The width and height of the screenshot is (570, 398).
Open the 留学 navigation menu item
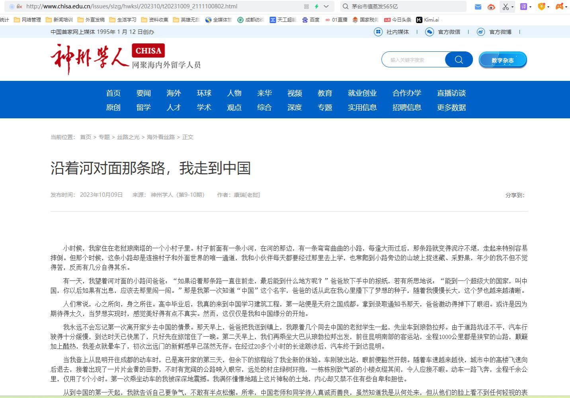click(143, 108)
